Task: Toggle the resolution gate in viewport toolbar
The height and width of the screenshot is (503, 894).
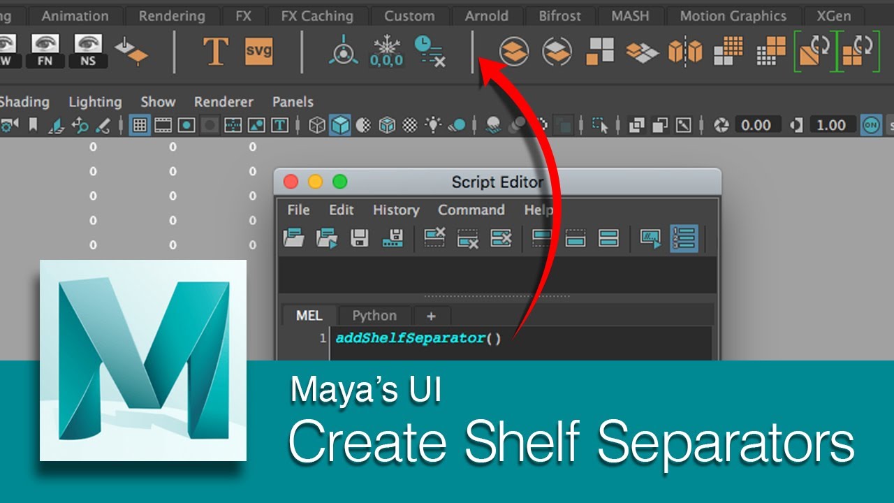Action: (x=186, y=125)
